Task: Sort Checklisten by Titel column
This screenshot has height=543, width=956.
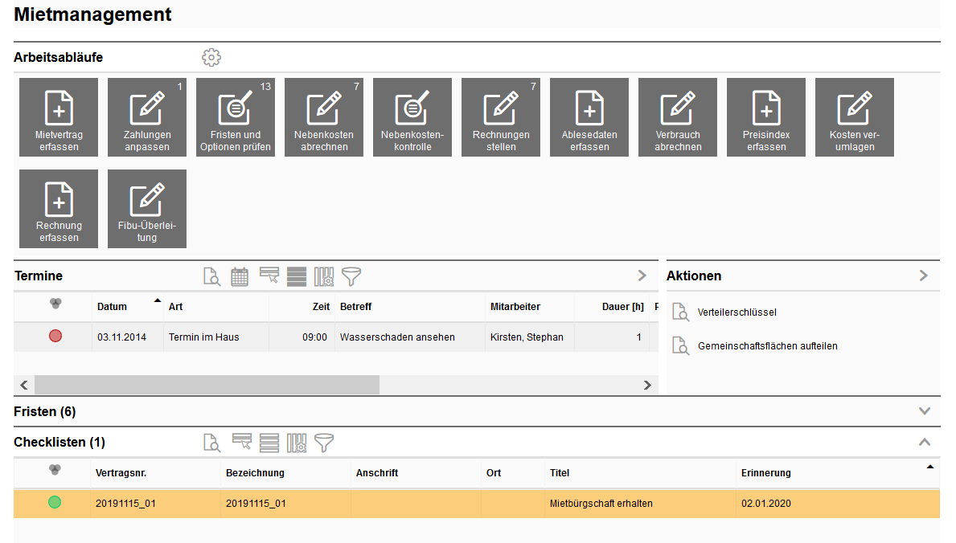Action: (x=559, y=473)
